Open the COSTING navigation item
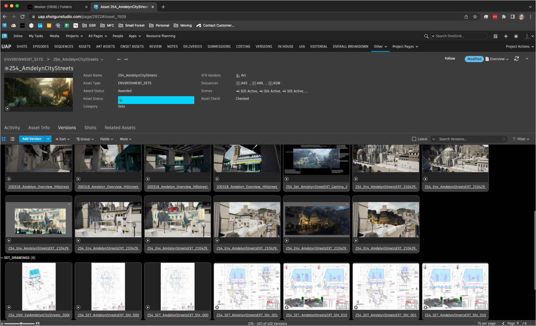536x326 pixels. pos(243,46)
